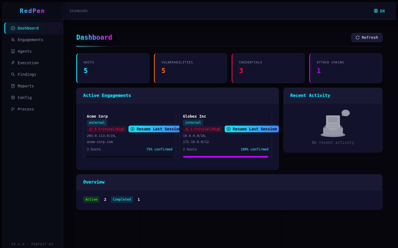The image size is (398, 248).
Task: Resume Last Session for Globex Inc
Action: [252, 129]
